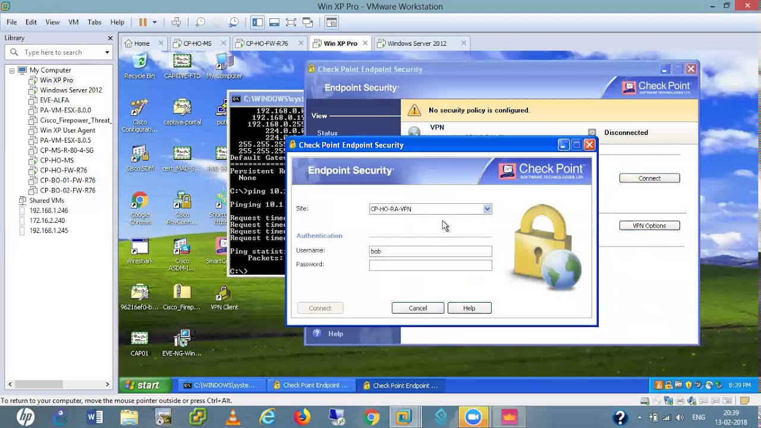Viewport: 761px width, 428px height.
Task: Click Username field containing bob
Action: (x=430, y=251)
